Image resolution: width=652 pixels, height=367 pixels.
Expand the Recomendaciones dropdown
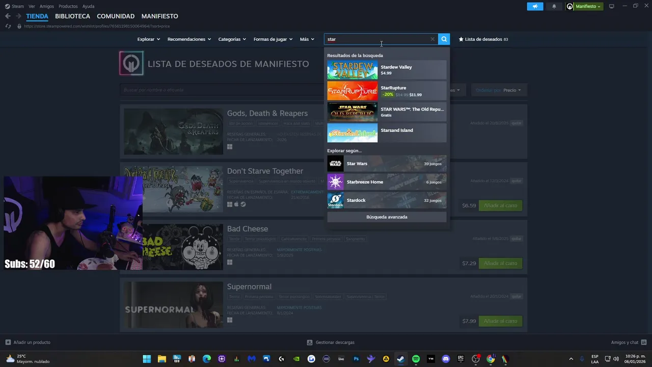[189, 39]
